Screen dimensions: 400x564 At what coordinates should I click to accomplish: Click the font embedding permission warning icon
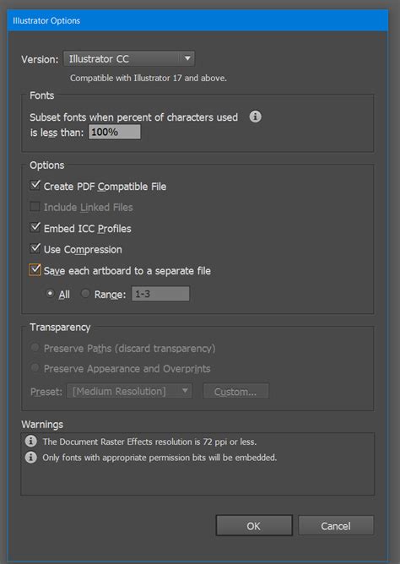point(31,457)
